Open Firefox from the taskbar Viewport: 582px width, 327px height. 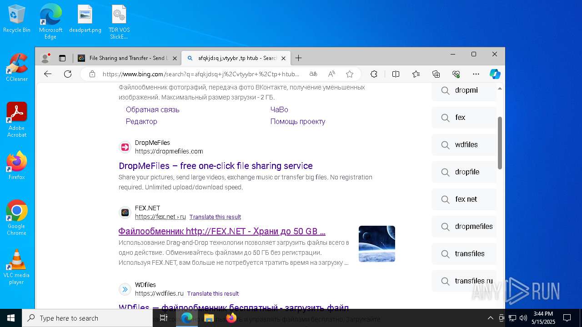(231, 318)
